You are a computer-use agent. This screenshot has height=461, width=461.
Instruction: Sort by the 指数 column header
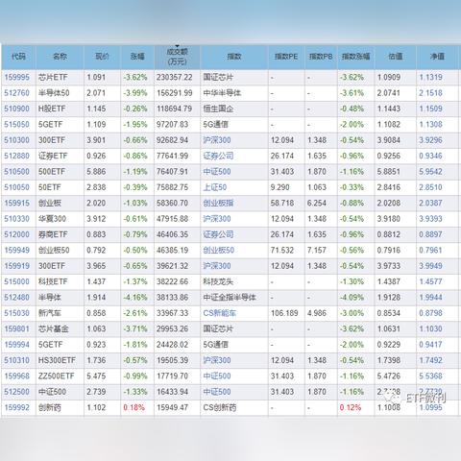(x=234, y=57)
